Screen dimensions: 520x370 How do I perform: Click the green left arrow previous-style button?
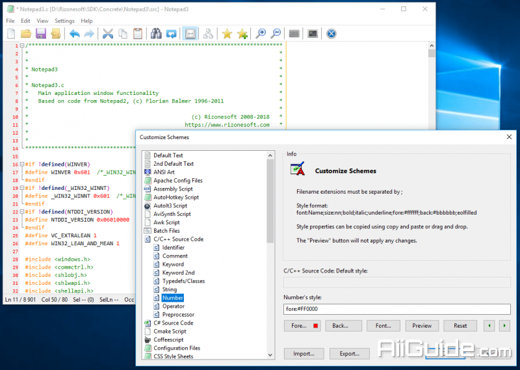click(x=489, y=326)
